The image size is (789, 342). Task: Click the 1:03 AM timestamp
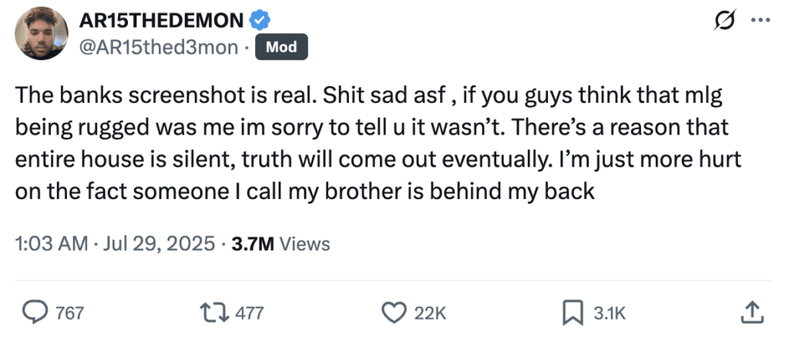point(51,244)
